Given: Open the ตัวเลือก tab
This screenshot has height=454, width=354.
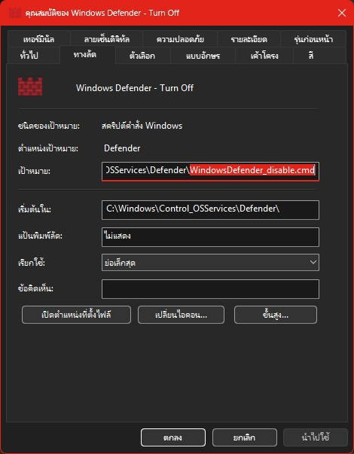Looking at the screenshot, I should 142,55.
